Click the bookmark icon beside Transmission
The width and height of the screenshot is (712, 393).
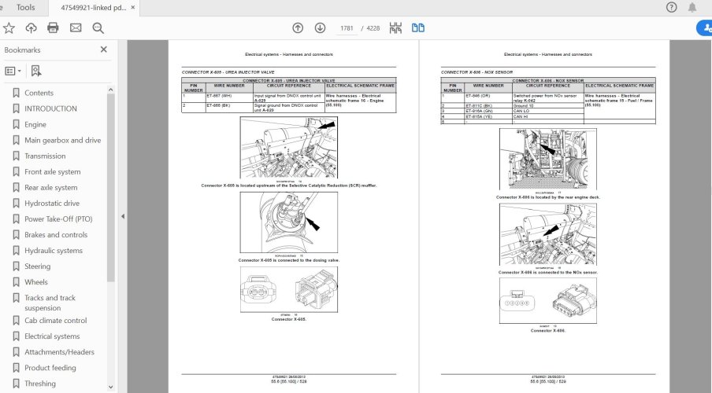pyautogui.click(x=16, y=156)
